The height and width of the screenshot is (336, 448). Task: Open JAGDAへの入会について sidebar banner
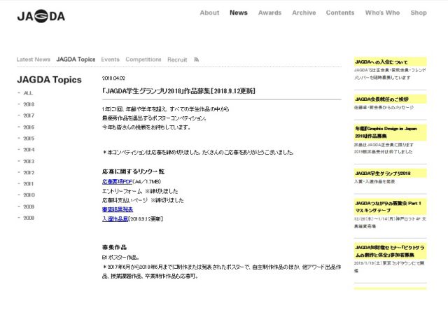[390, 62]
